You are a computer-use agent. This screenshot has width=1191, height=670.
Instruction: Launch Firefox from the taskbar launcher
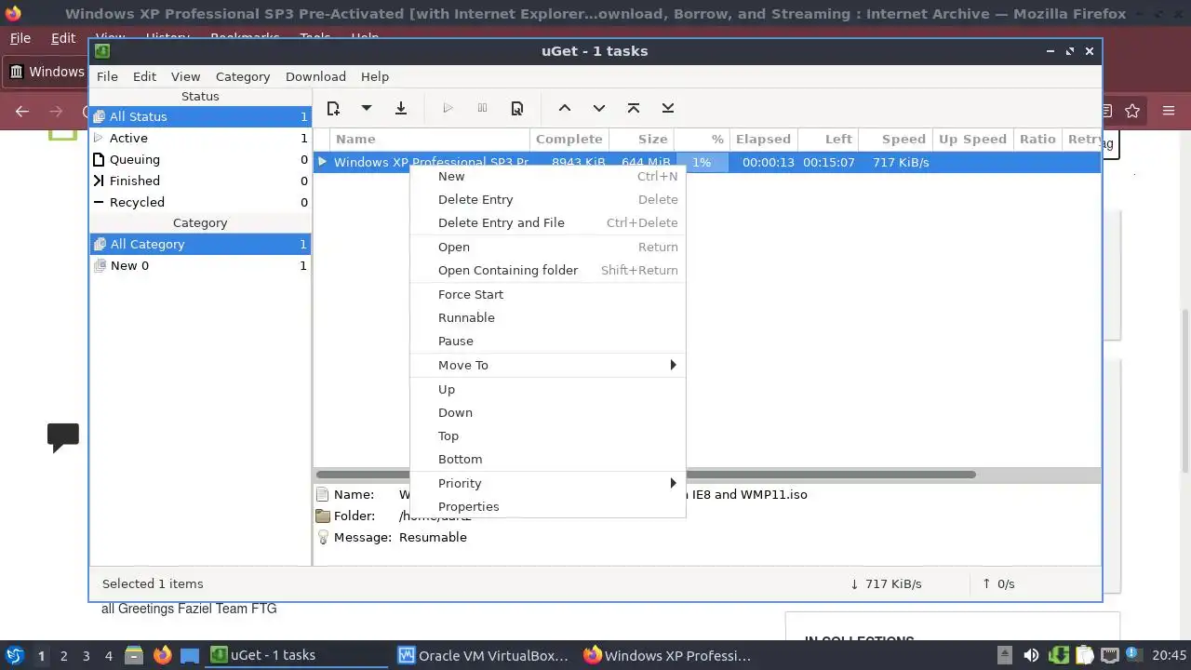click(x=162, y=655)
